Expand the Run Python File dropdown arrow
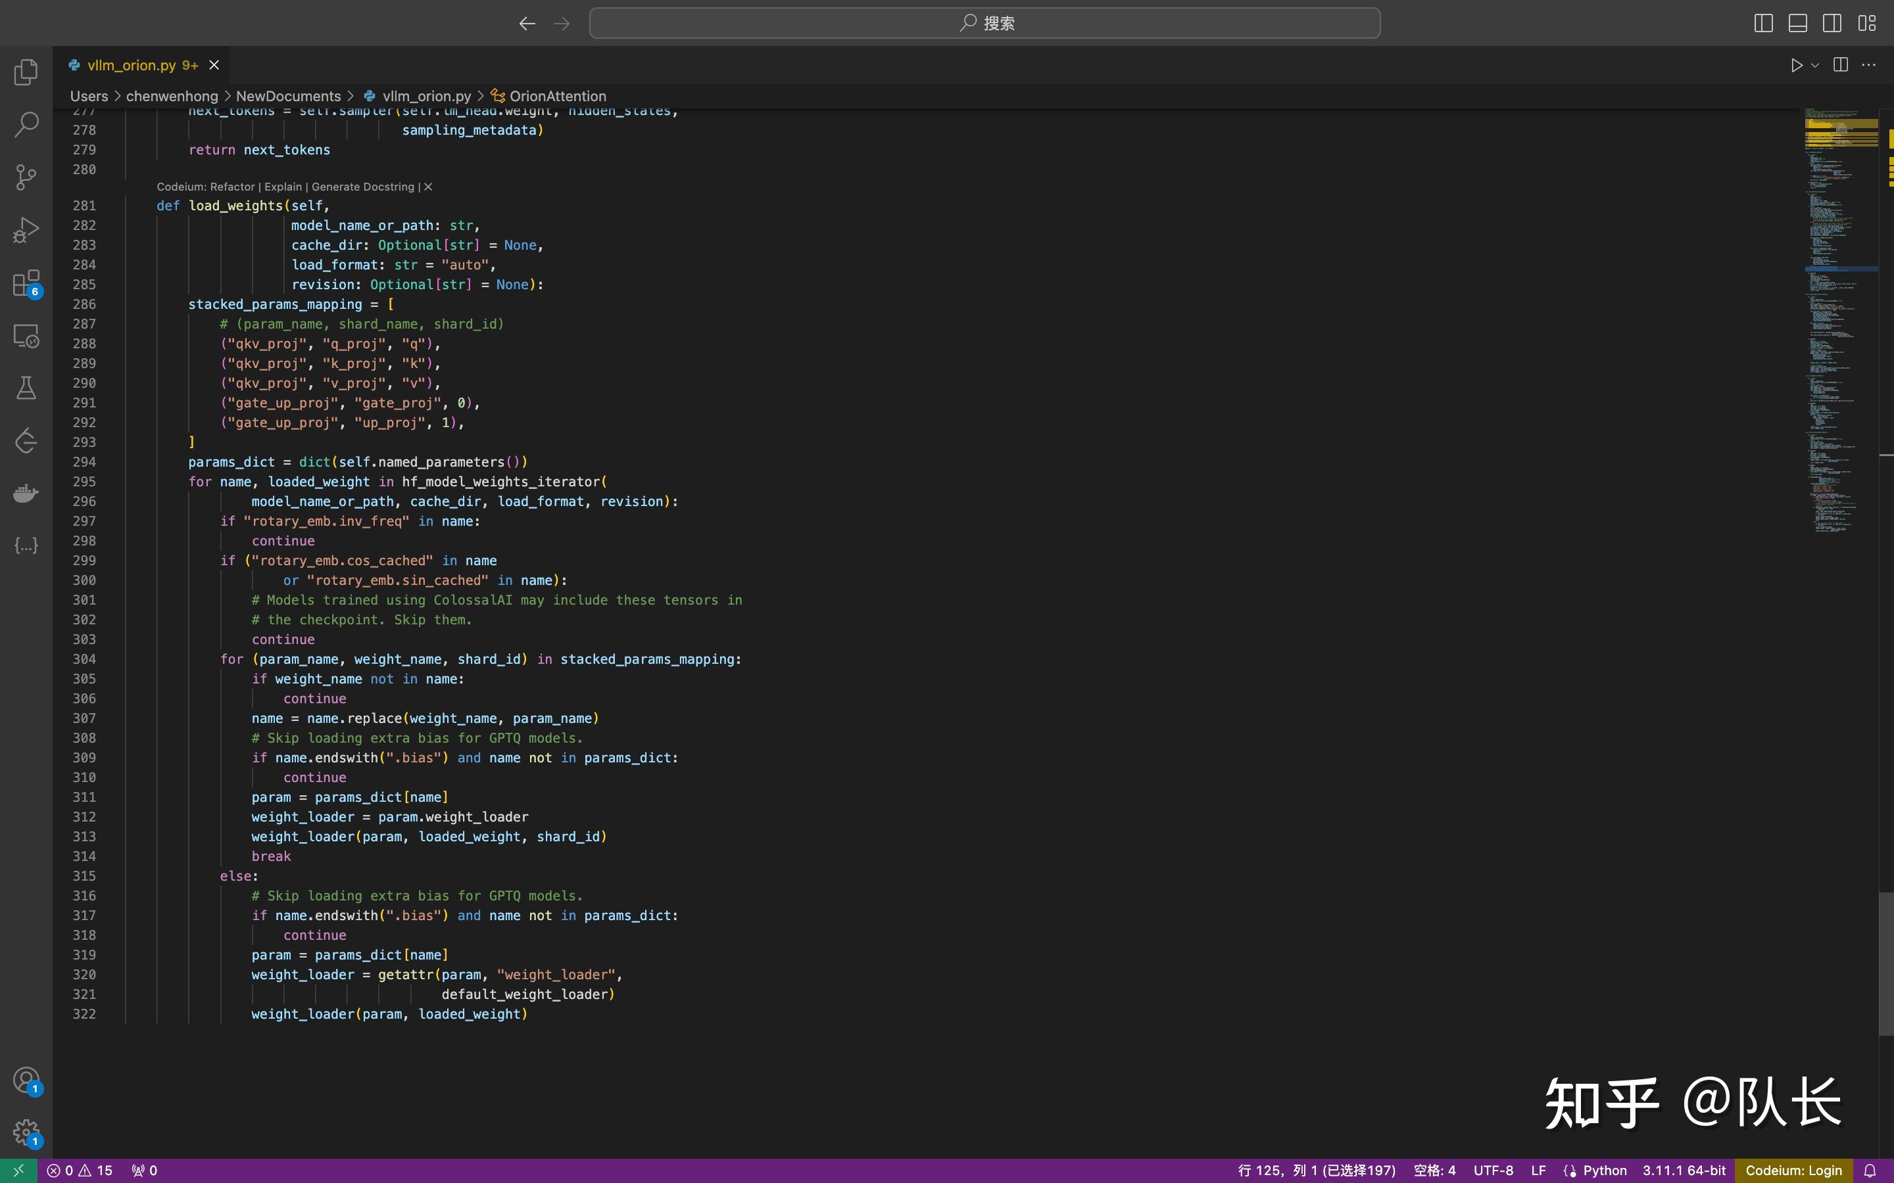The image size is (1894, 1183). point(1815,65)
